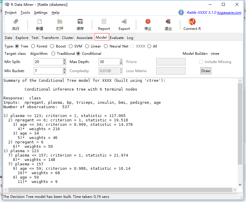Click the Min Bucket value field
246x202 pixels.
pos(48,71)
